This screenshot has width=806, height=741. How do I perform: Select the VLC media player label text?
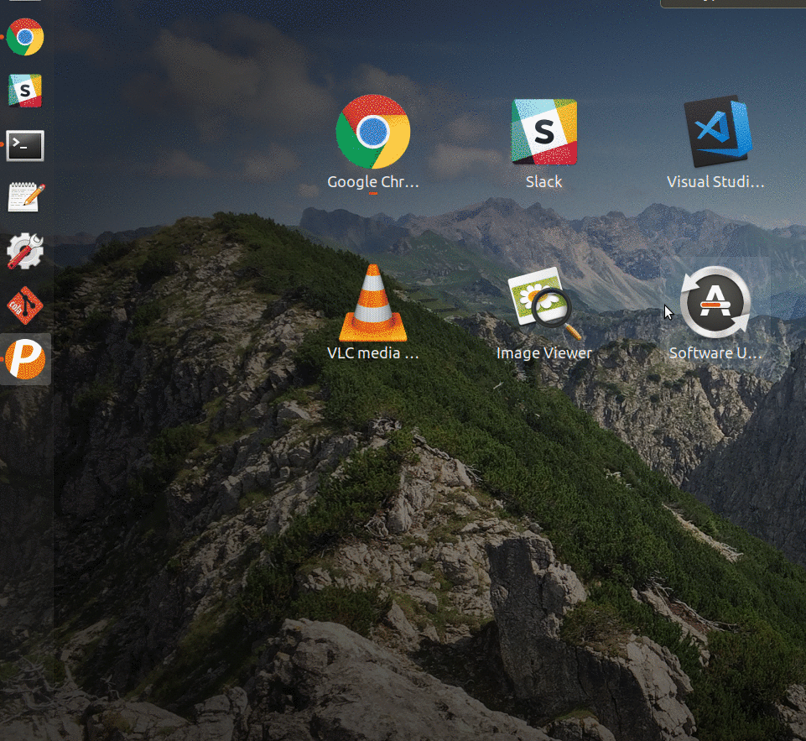coord(372,352)
